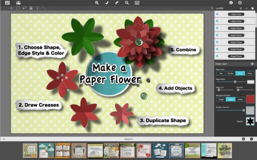Viewport: 257px width, 160px height.
Task: Toggle visibility of Object Gem layer
Action: coord(217,14)
